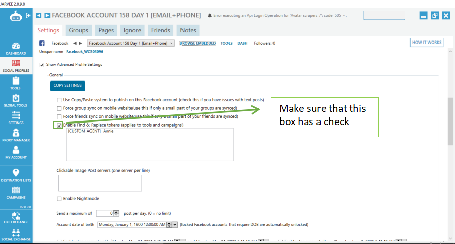The width and height of the screenshot is (455, 244).
Task: Click the Find & Replace tokens text area
Action: (150, 145)
